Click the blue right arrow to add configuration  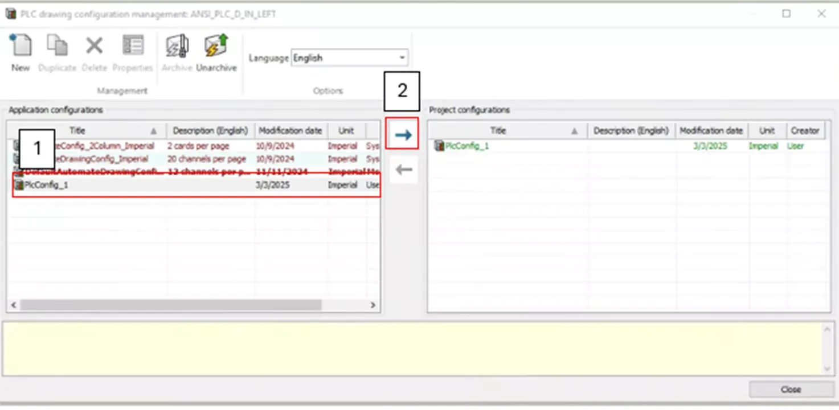click(403, 135)
